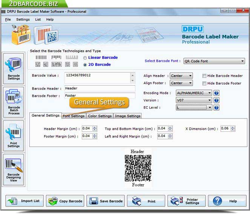Click into the Barcode Header field
The width and height of the screenshot is (250, 214).
coord(100,88)
